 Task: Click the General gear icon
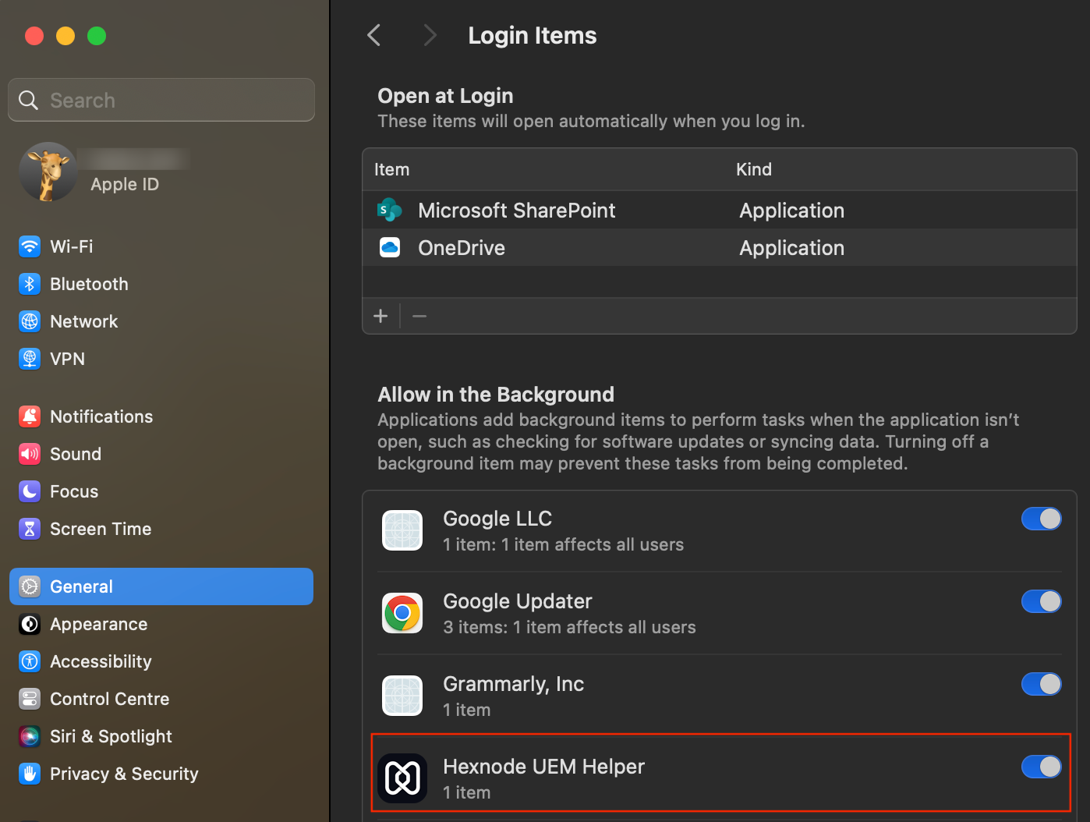(30, 586)
